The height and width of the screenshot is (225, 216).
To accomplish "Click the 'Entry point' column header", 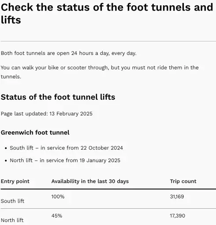I will pyautogui.click(x=15, y=181).
